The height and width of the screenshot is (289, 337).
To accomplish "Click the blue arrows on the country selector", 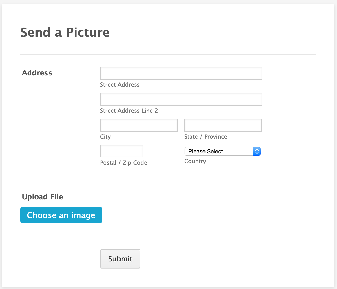I will tap(257, 151).
